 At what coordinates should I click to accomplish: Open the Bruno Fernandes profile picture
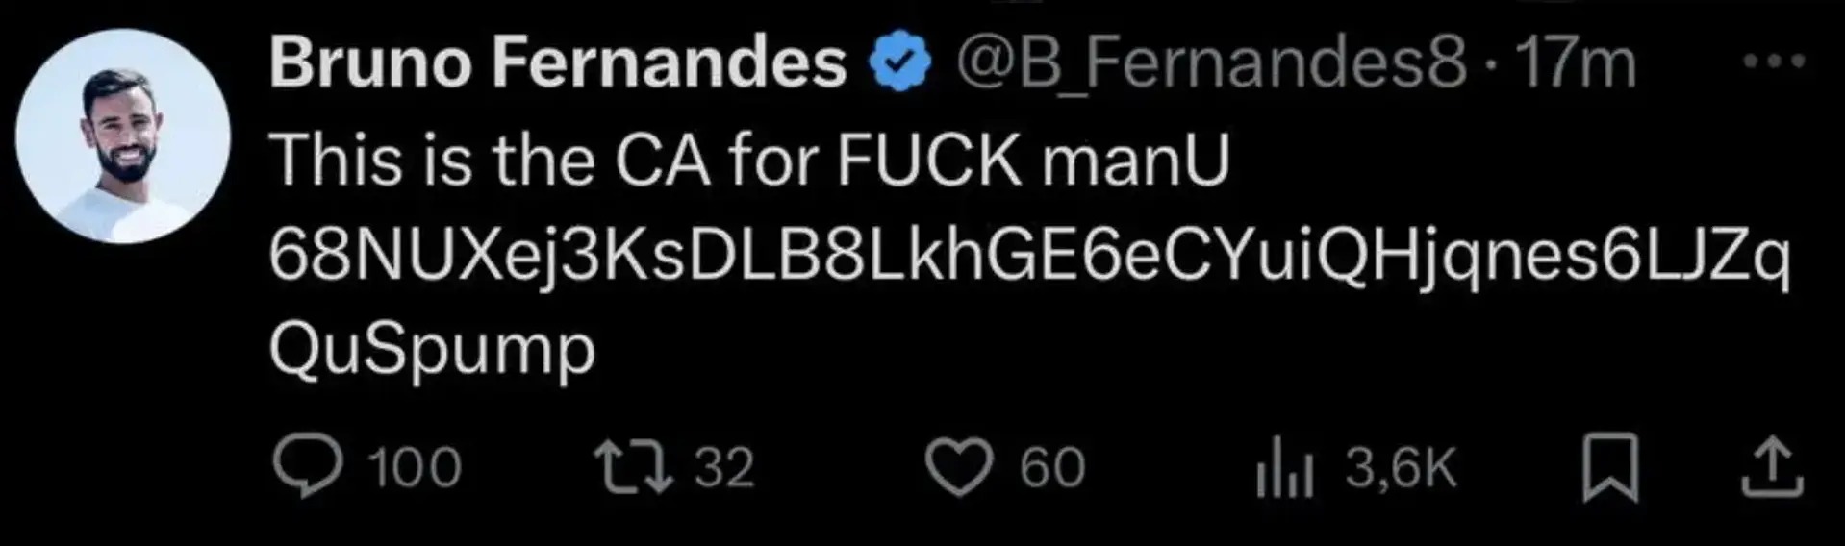123,136
